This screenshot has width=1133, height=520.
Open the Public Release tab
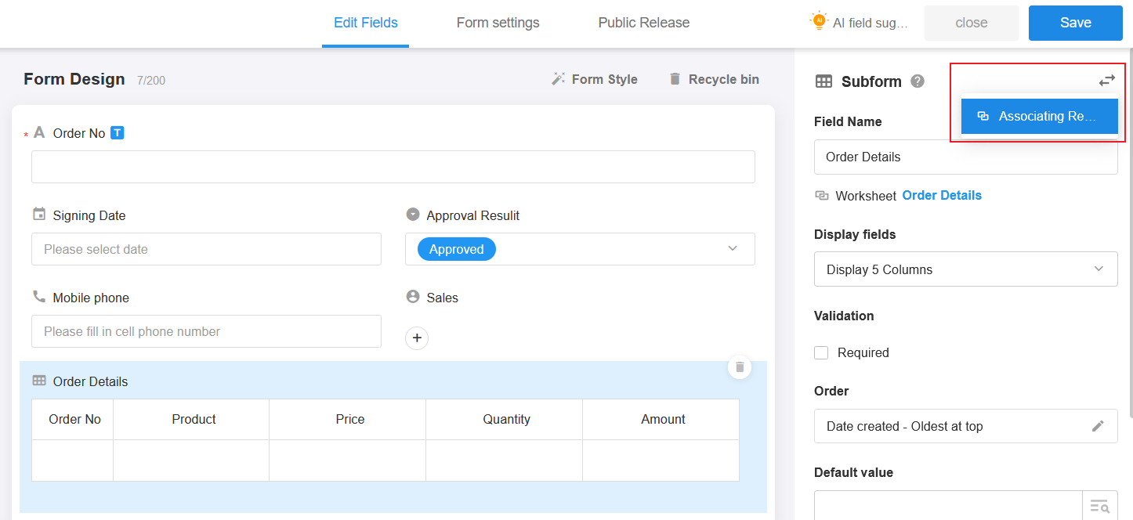click(x=644, y=23)
